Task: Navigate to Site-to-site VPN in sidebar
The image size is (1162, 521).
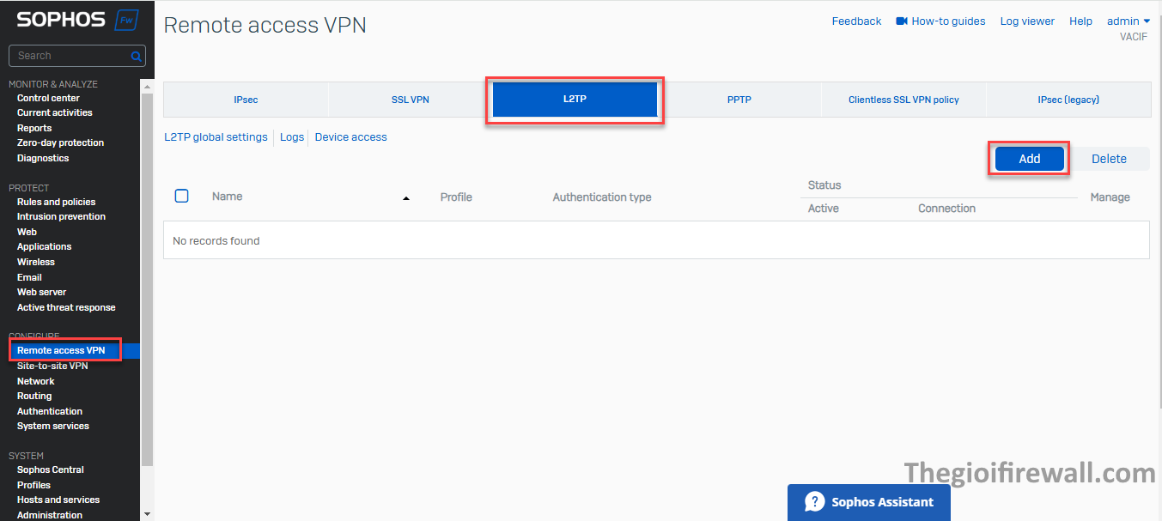Action: tap(52, 366)
